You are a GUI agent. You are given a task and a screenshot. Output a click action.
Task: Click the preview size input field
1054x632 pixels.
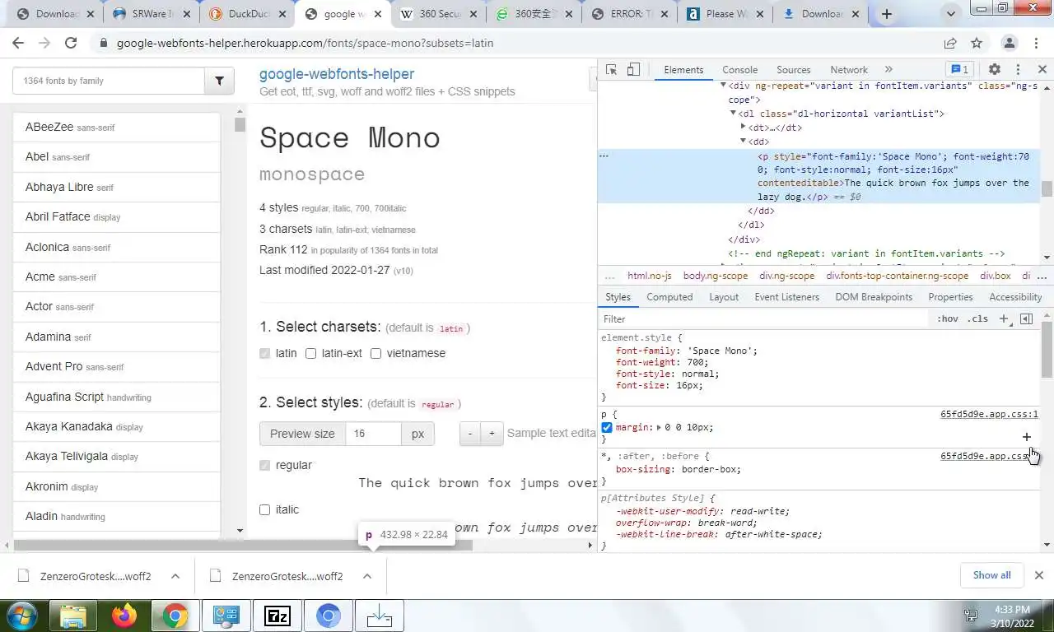tap(374, 434)
